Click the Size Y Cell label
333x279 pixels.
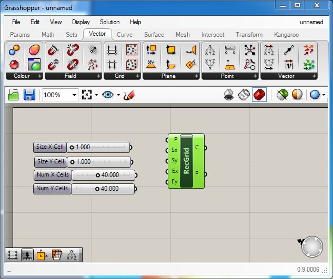pos(51,162)
